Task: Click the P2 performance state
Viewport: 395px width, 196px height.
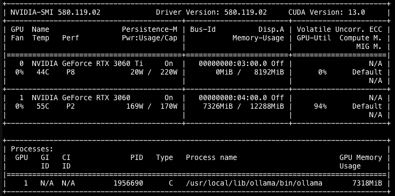Action: [71, 106]
